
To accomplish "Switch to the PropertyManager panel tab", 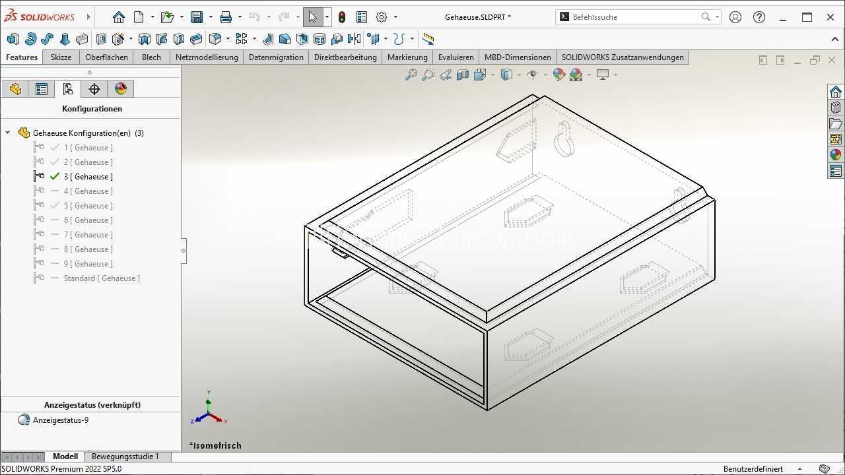I will click(42, 89).
